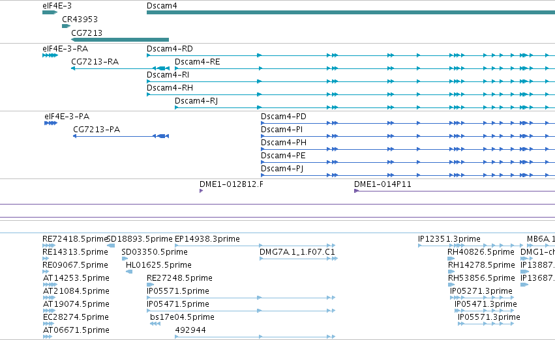Click the DMG7A.1_1.F07.C1 label
The width and height of the screenshot is (555, 340).
pyautogui.click(x=297, y=252)
